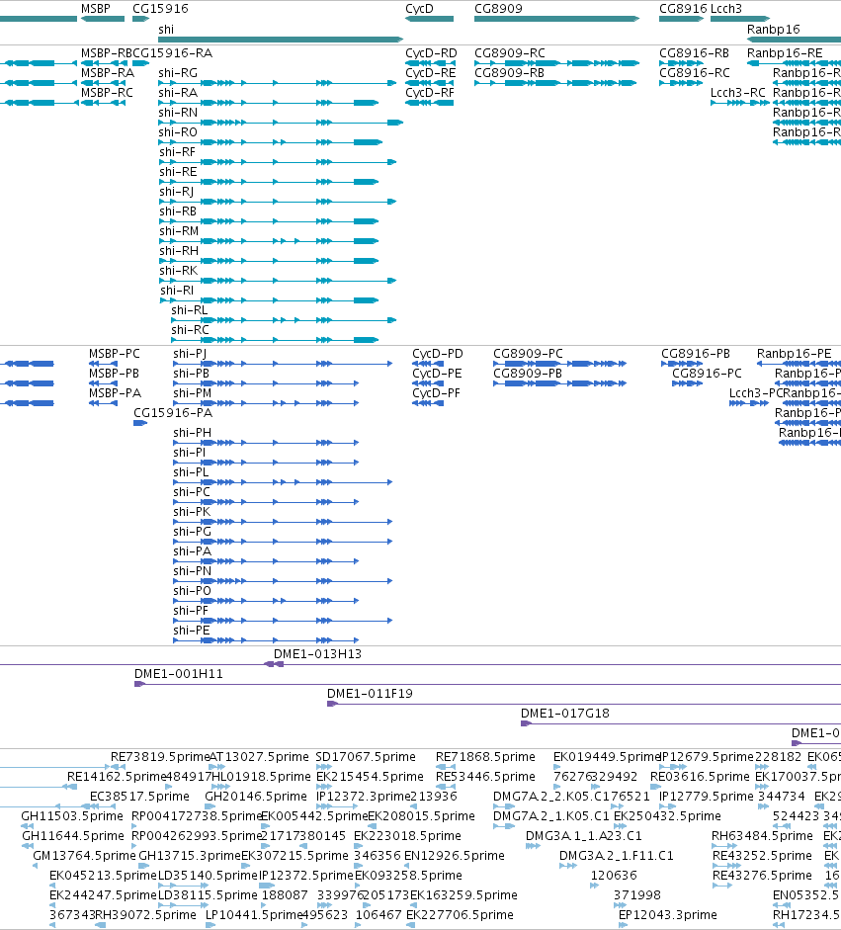
Task: Select transcript shi-RO
Action: pos(271,142)
